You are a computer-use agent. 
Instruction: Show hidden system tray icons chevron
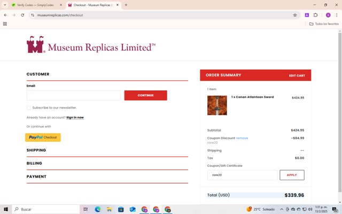point(282,209)
